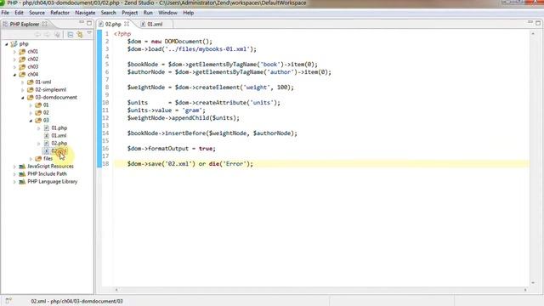Expand the ch01 folder
The width and height of the screenshot is (544, 306).
[14, 52]
